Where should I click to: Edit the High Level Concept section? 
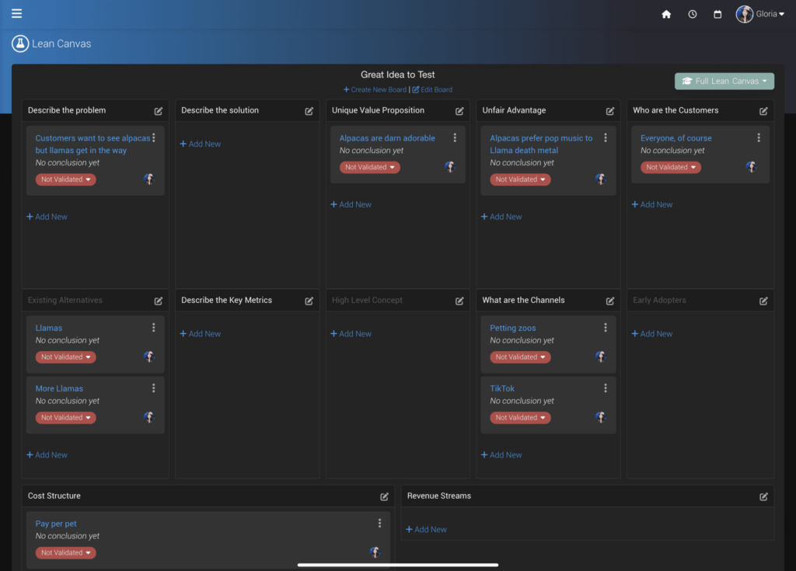coord(459,301)
